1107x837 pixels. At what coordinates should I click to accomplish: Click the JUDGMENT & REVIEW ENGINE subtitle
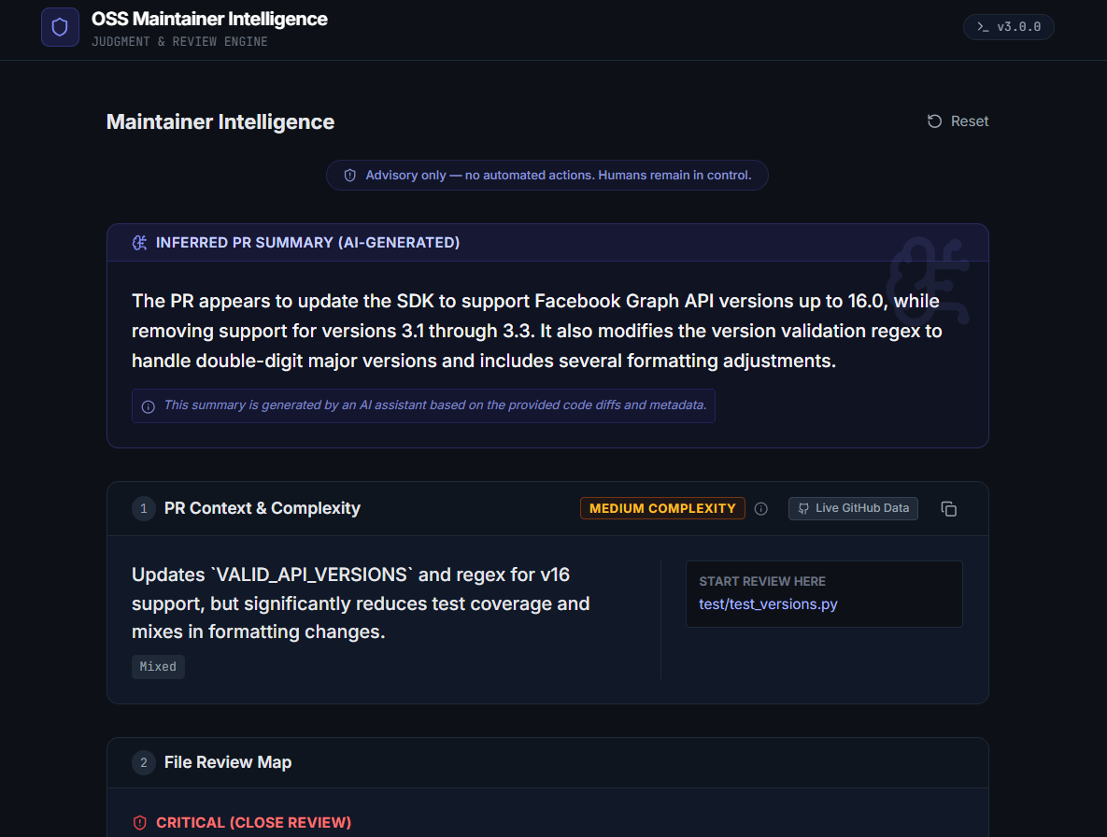pos(179,42)
